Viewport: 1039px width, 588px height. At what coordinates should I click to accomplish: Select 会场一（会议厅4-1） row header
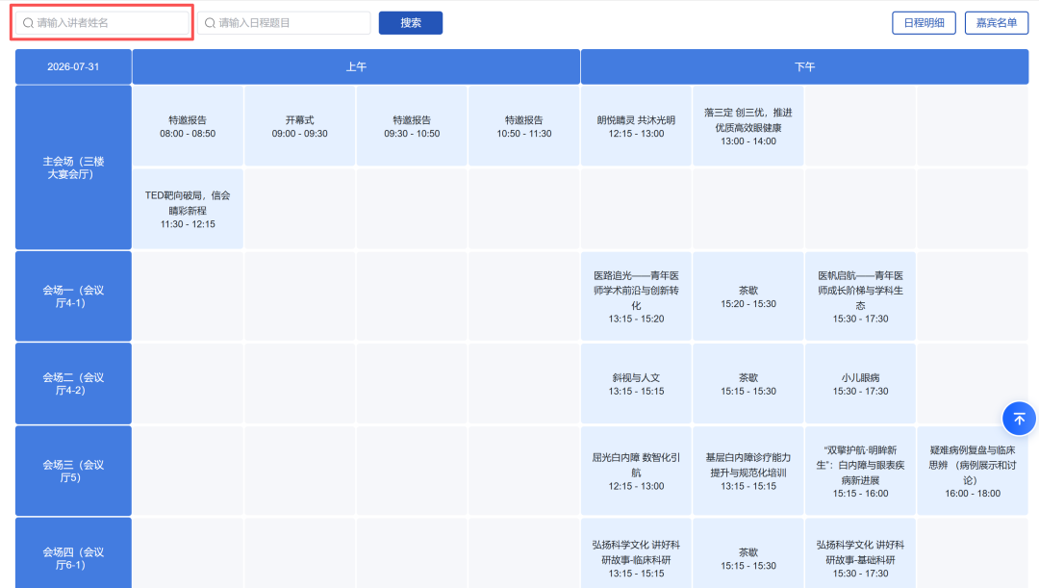click(x=73, y=295)
